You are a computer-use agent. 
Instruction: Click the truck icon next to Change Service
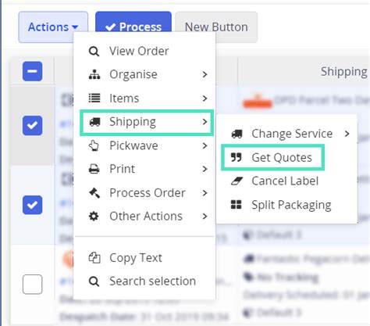coord(237,134)
